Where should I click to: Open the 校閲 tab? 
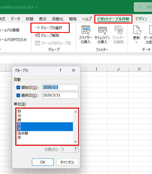click(29, 19)
